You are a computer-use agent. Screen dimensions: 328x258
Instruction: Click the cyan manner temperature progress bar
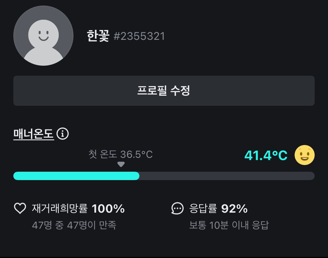(x=76, y=176)
